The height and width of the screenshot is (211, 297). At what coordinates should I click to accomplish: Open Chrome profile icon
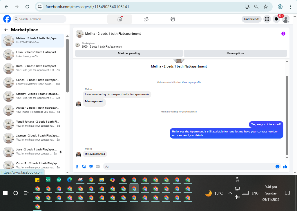click(x=280, y=7)
